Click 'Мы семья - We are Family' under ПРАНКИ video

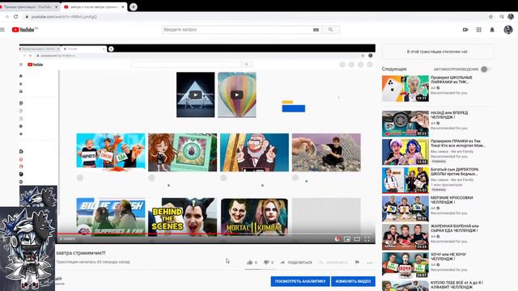pos(452,151)
